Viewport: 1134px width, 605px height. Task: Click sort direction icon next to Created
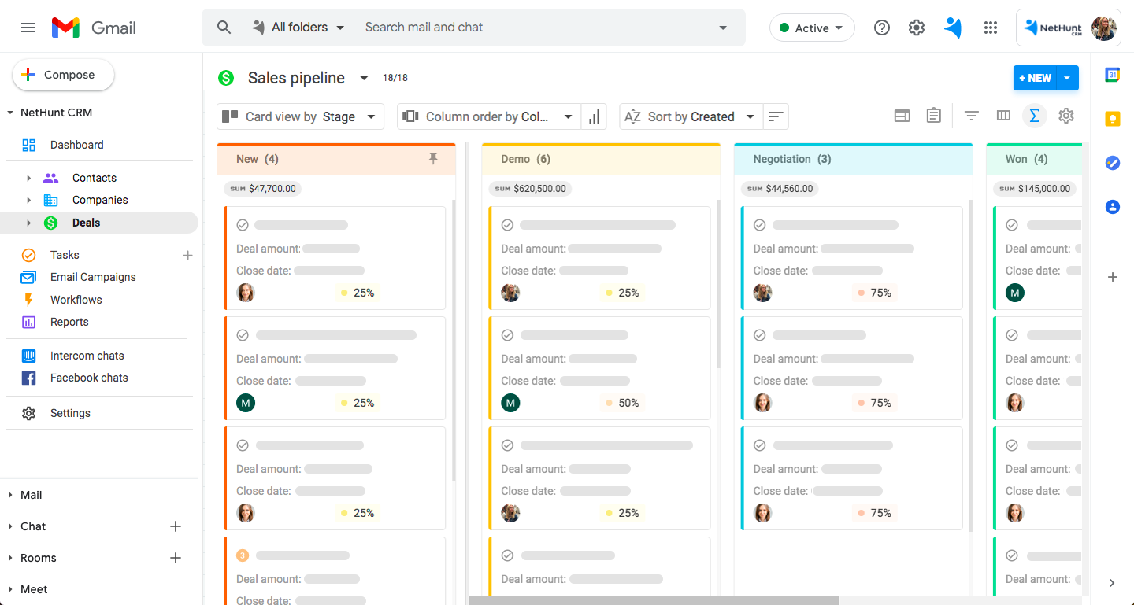[x=776, y=116]
